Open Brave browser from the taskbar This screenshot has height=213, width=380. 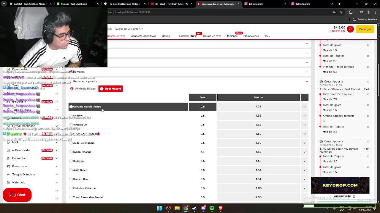point(221,208)
